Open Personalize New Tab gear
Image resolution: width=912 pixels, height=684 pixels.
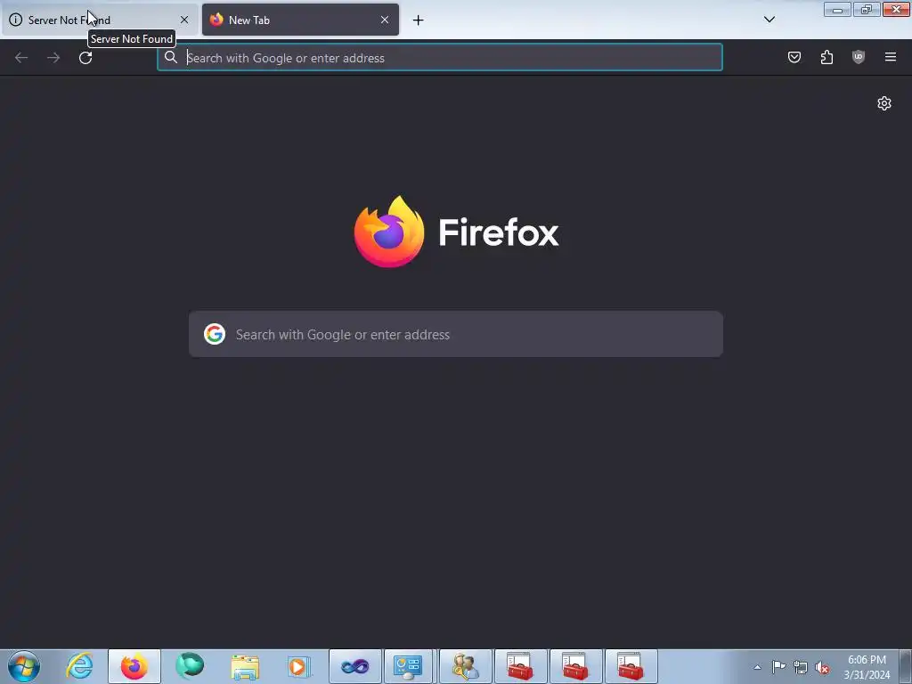[x=884, y=103]
